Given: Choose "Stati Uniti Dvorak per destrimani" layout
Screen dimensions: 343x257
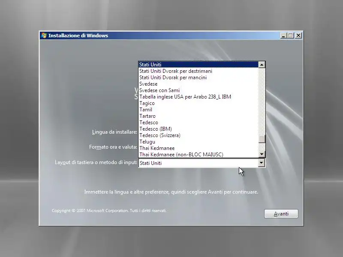Looking at the screenshot, I should tap(199, 71).
